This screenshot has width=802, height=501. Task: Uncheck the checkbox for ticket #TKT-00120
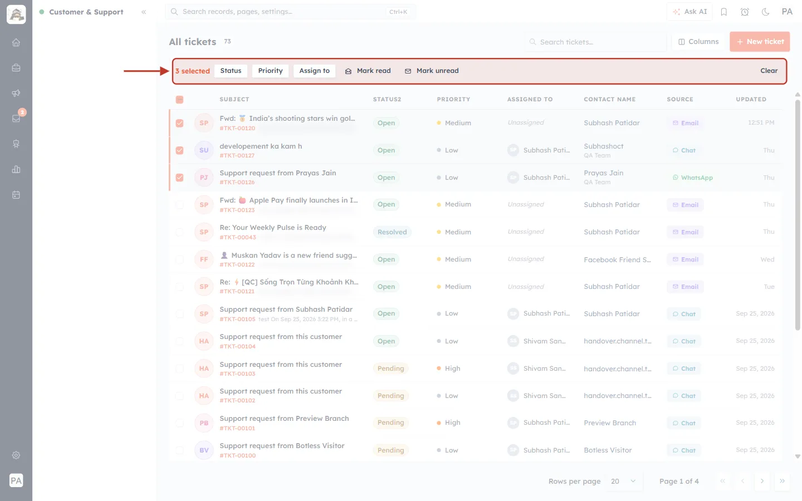[x=179, y=123]
